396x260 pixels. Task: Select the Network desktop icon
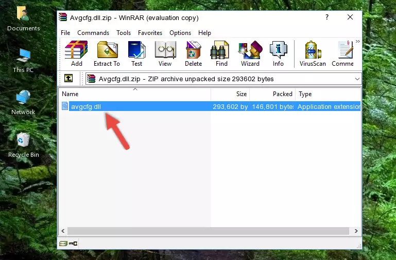pyautogui.click(x=23, y=103)
